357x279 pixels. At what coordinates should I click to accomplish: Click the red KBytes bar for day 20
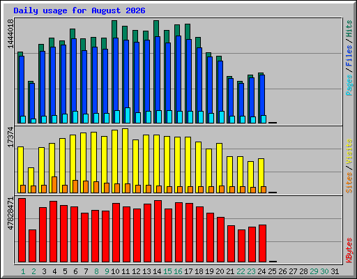(x=220, y=239)
